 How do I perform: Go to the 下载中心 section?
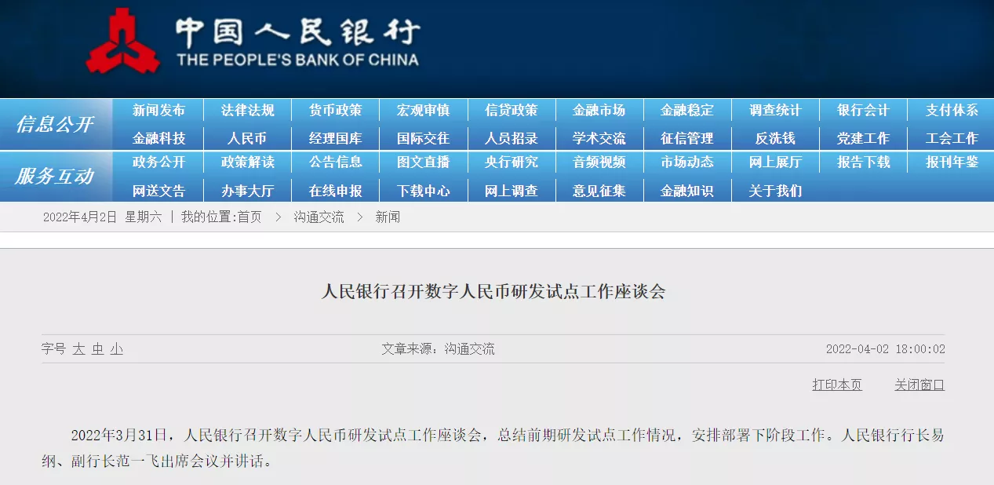point(423,190)
